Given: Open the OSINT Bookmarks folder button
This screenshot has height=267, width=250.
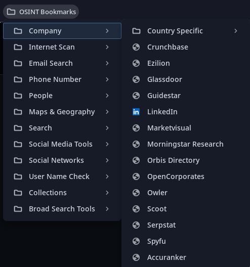Looking at the screenshot, I should [x=41, y=12].
